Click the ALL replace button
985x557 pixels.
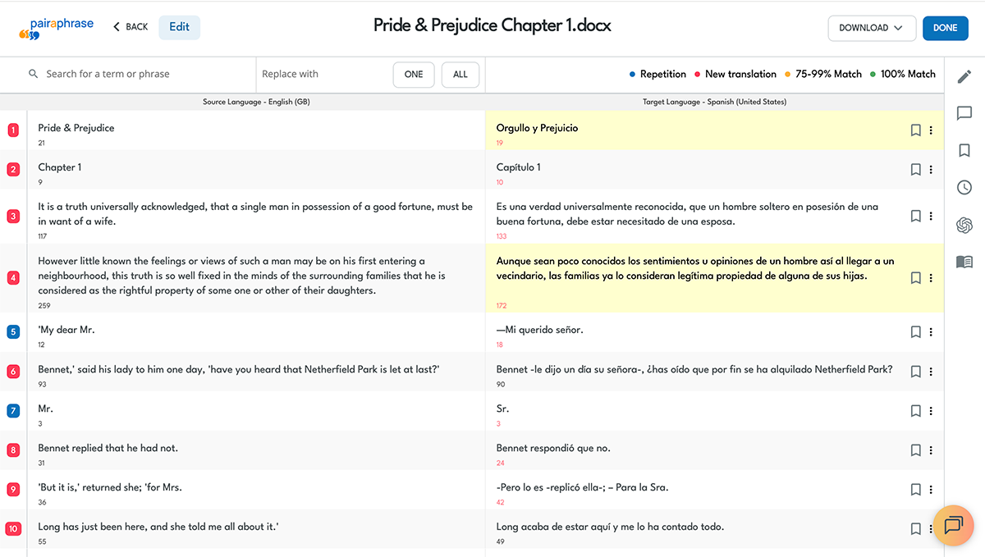point(460,74)
